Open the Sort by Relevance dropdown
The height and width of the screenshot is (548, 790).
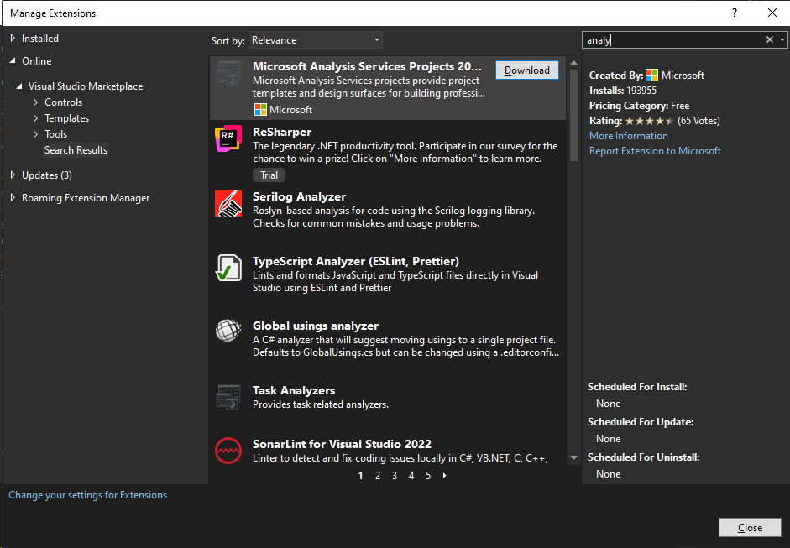pos(316,40)
